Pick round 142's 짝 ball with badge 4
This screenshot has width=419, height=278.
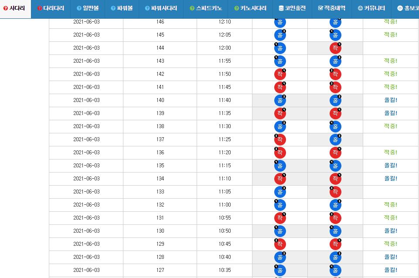(x=280, y=74)
